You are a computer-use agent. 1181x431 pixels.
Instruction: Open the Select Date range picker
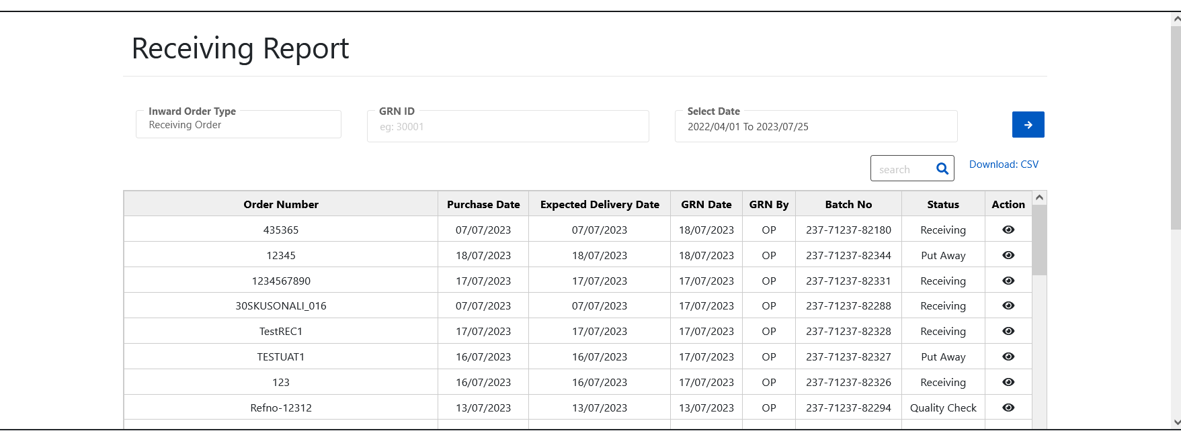815,127
